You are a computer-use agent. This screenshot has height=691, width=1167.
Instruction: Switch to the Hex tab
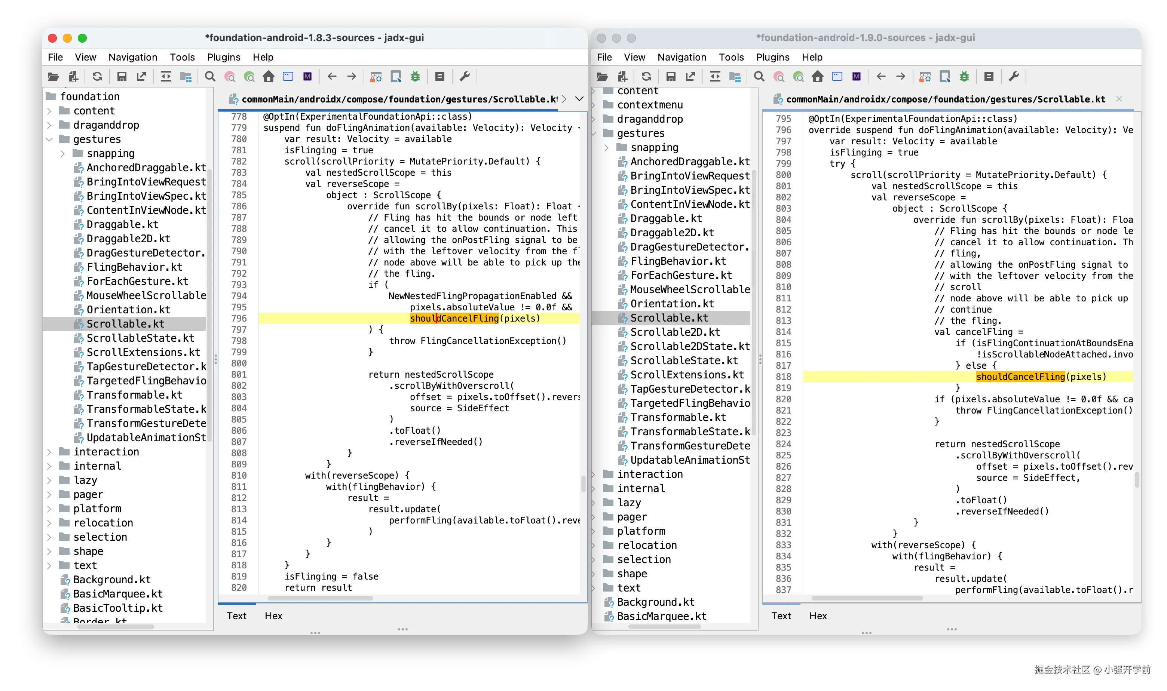click(x=273, y=615)
